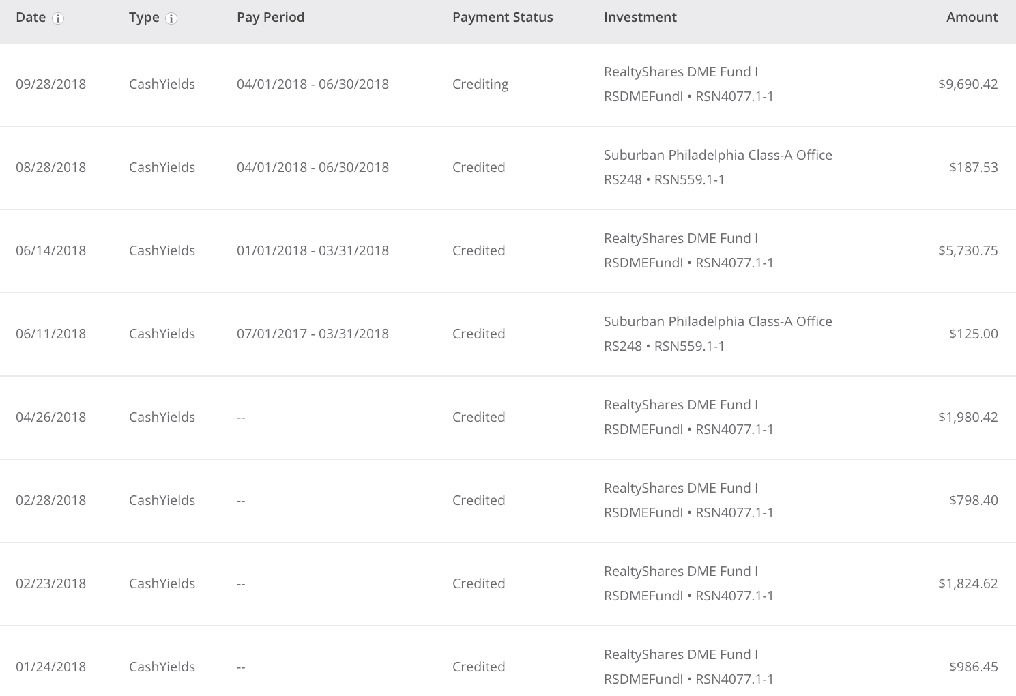
Task: Click the info icon beside Type header
Action: pos(171,18)
